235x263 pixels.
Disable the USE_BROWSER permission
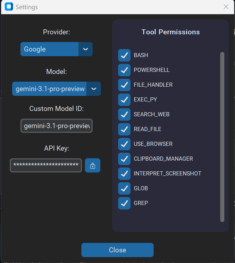tap(124, 144)
